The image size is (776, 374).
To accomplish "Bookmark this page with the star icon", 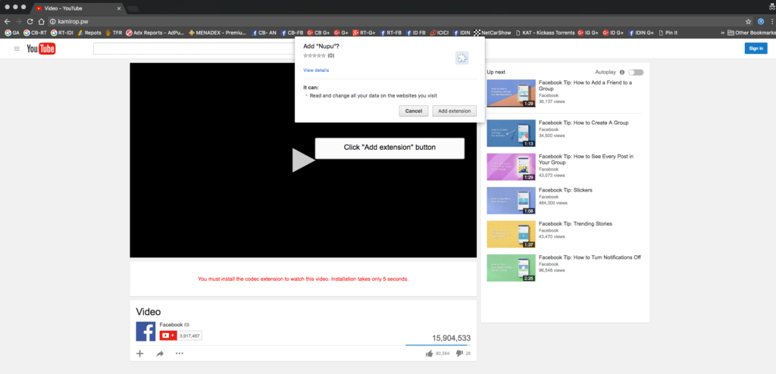I will 748,22.
